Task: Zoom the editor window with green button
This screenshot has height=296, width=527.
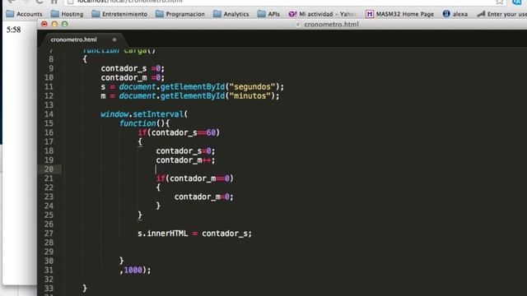Action: click(64, 24)
